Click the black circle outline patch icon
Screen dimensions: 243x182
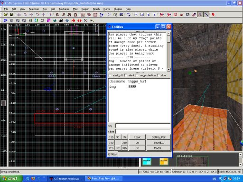pyautogui.click(x=42, y=20)
